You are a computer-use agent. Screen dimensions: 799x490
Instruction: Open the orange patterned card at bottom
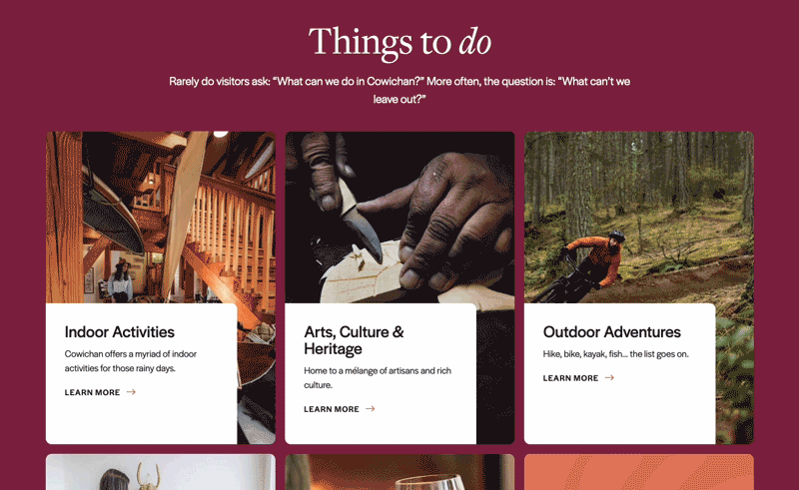(x=639, y=472)
